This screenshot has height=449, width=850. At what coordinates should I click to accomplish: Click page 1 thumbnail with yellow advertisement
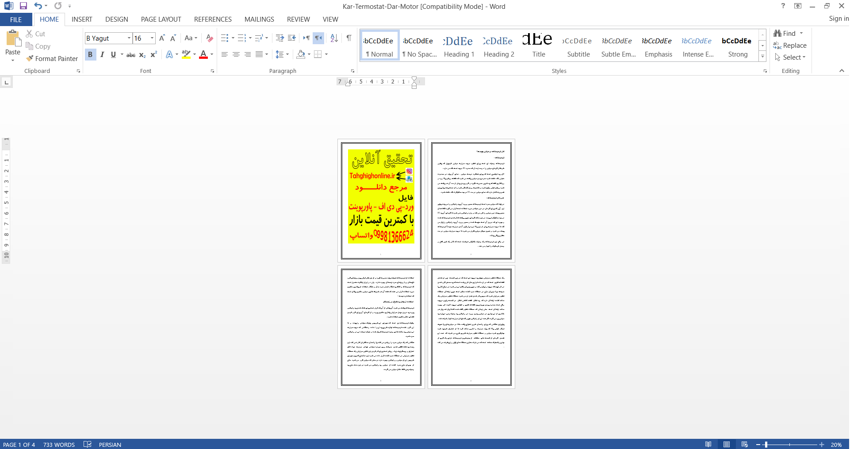click(x=381, y=201)
